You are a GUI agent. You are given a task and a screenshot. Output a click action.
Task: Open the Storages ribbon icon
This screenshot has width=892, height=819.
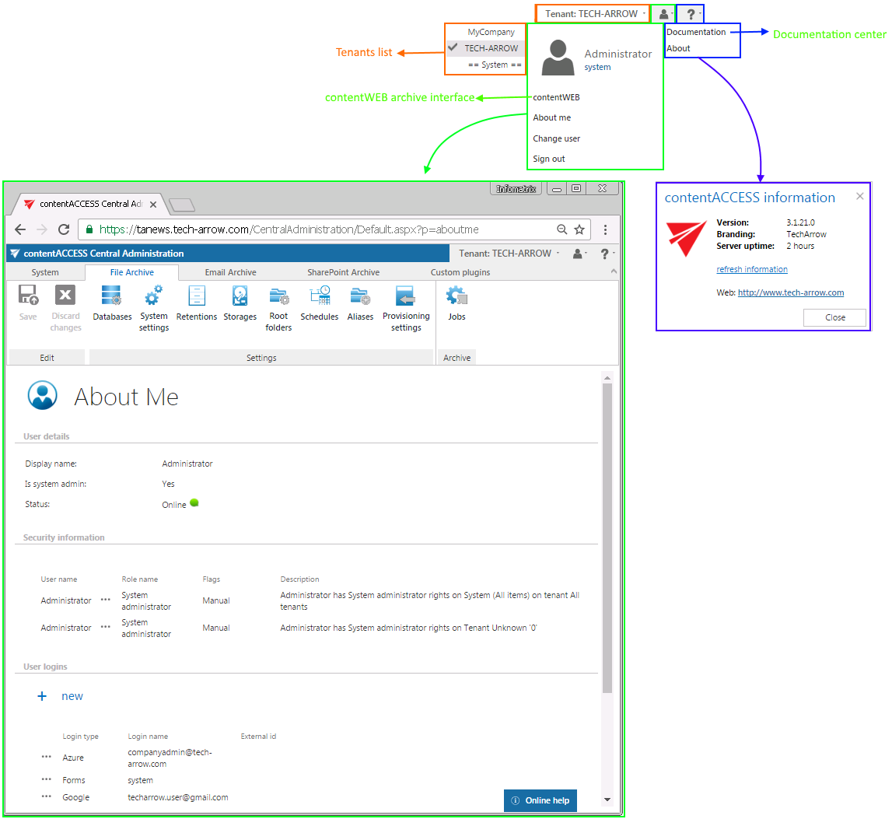click(240, 304)
